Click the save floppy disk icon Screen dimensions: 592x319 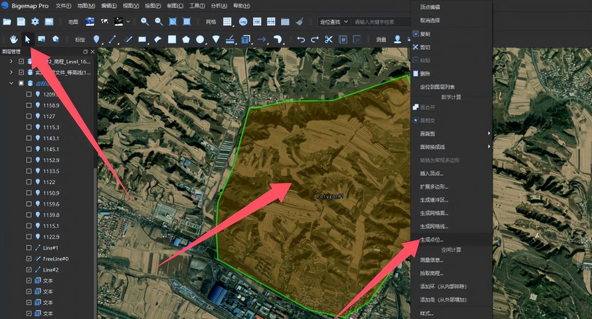click(x=21, y=22)
